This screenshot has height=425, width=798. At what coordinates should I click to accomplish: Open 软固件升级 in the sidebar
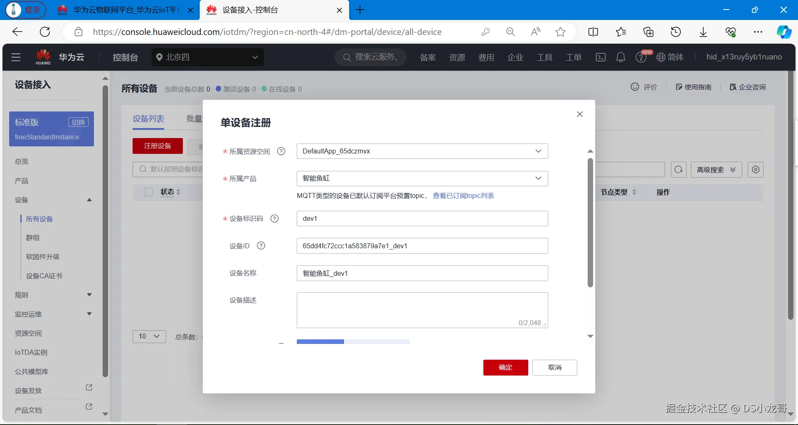point(43,257)
